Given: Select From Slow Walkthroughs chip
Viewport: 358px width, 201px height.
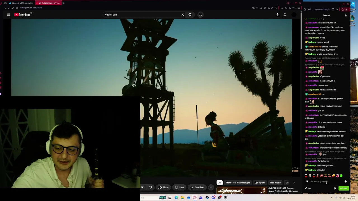Looking at the screenshot, I should (x=238, y=183).
